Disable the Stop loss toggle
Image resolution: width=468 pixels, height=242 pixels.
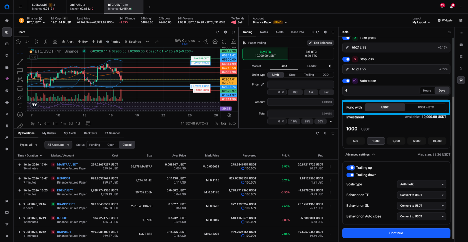click(x=346, y=59)
